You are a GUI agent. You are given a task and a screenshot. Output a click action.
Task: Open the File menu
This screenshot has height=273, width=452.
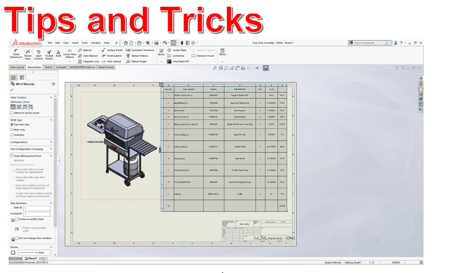click(50, 43)
